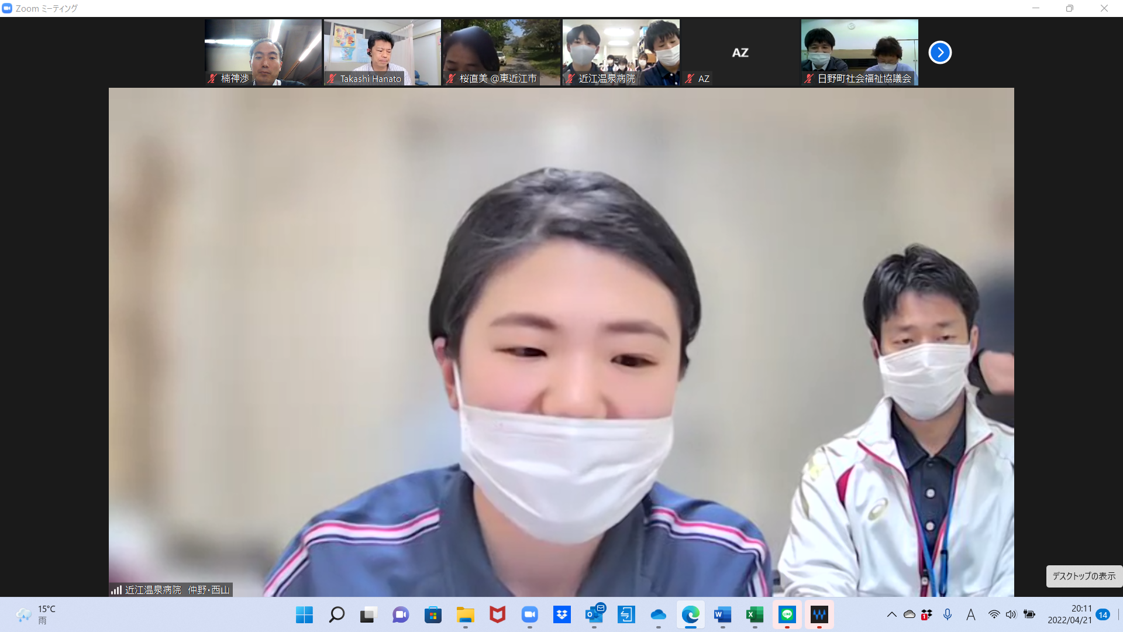
Task: Launch Excel from the taskbar
Action: [755, 614]
